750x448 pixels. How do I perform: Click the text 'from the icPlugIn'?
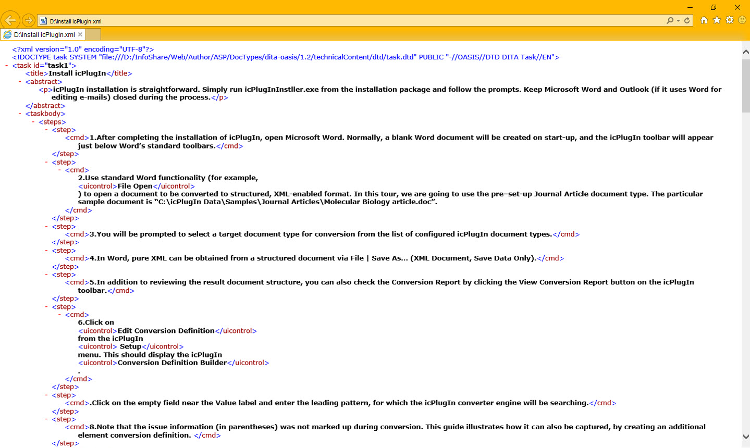(110, 339)
